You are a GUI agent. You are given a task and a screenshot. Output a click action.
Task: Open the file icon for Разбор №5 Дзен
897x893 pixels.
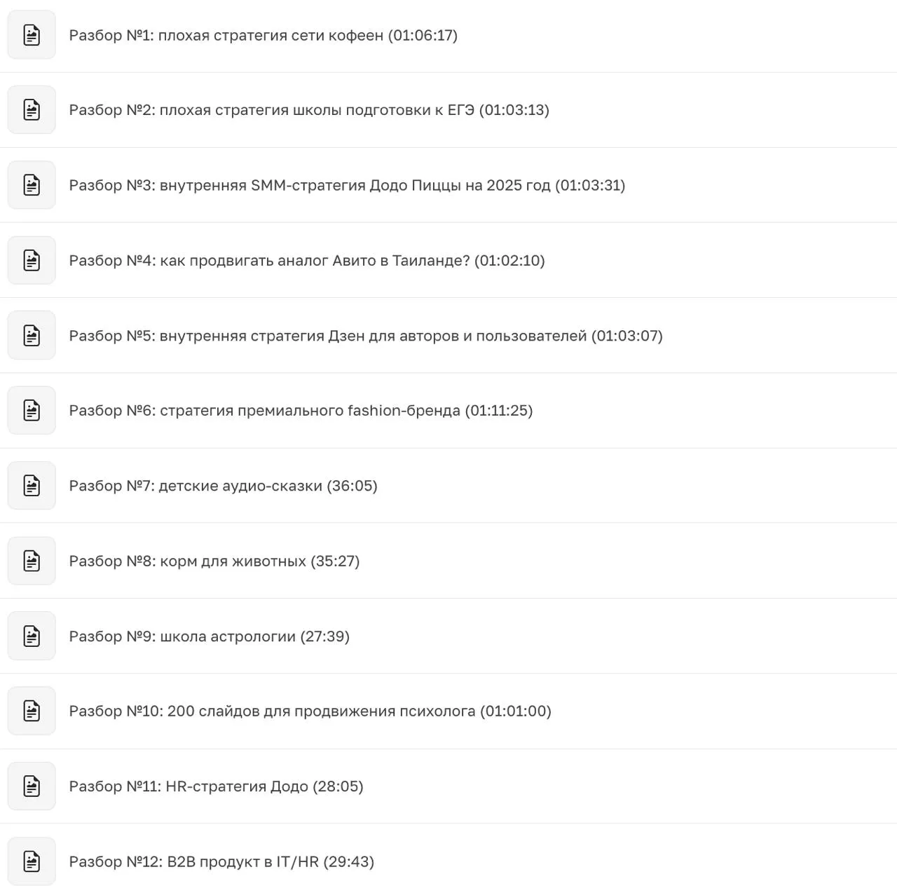point(32,335)
